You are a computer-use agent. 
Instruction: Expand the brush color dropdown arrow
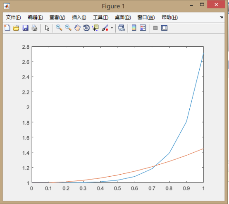coord(112,28)
